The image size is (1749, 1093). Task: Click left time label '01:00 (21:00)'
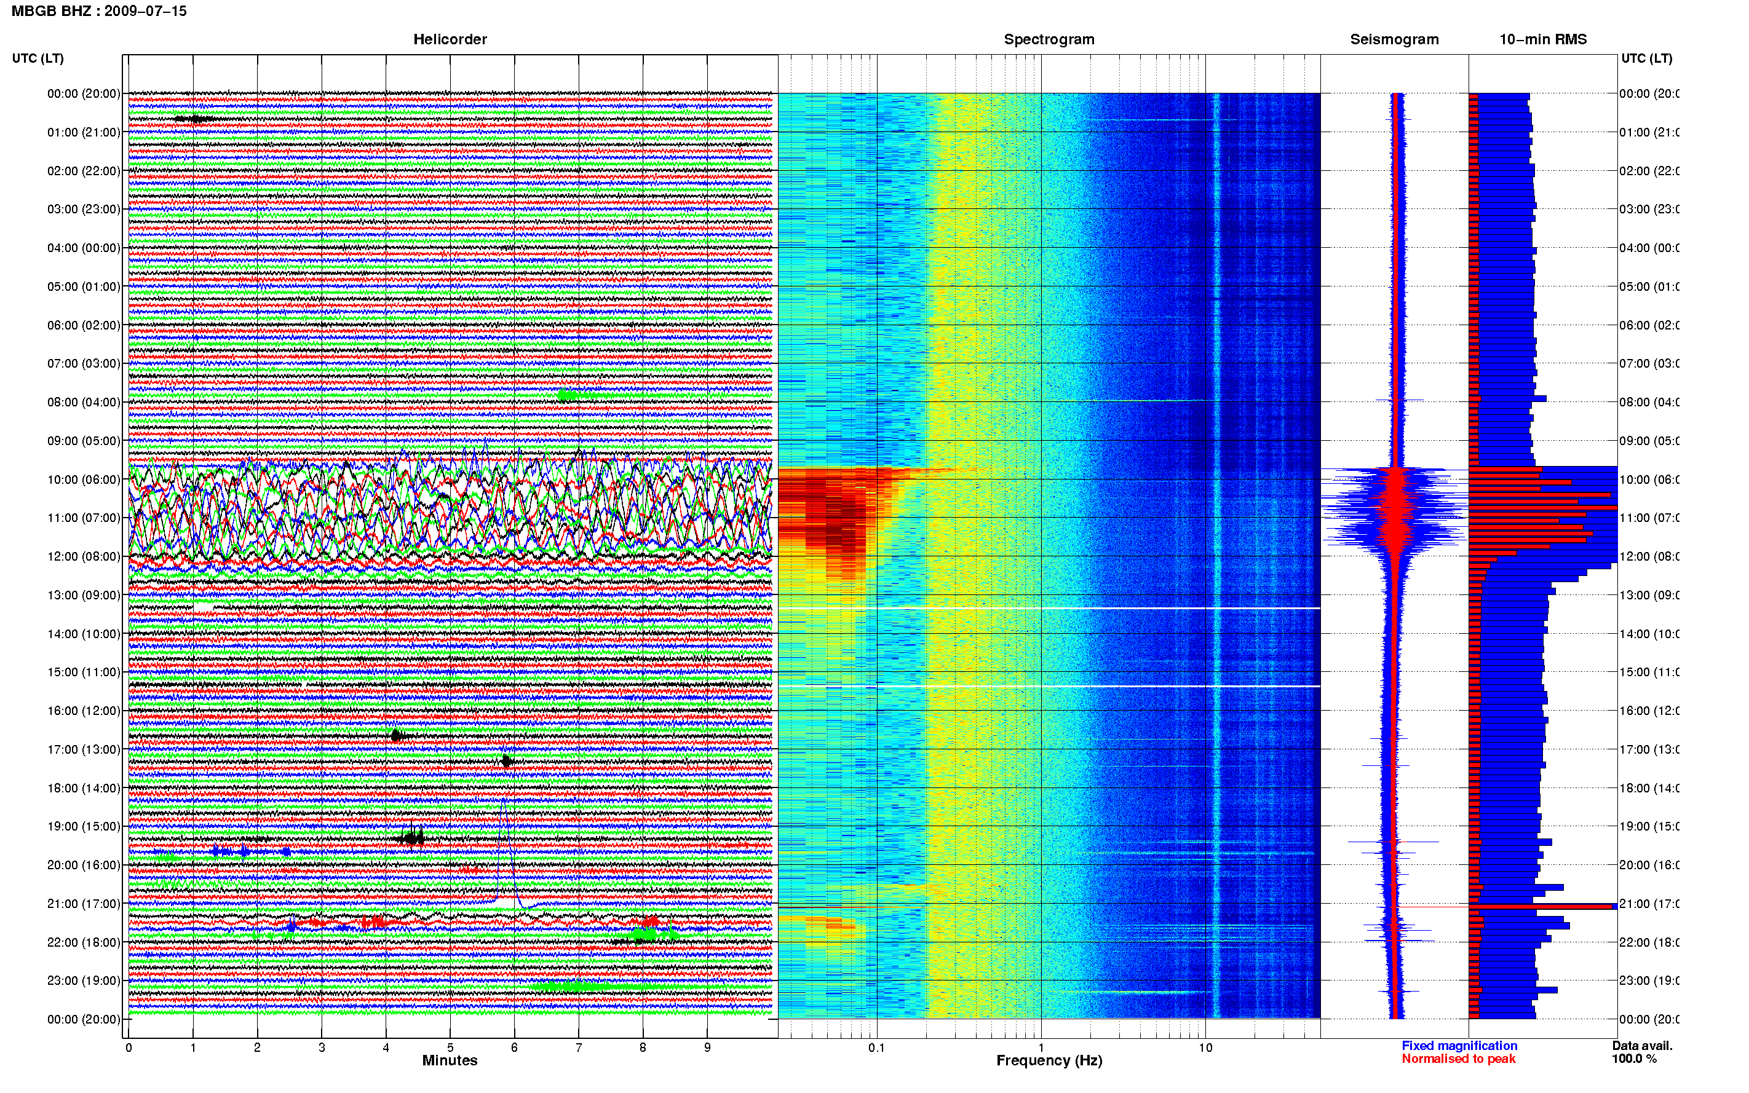[x=84, y=132]
